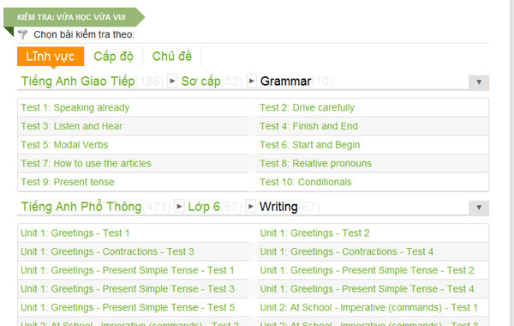Open the Tiếng Anh Giao Tiếp category

pyautogui.click(x=78, y=81)
